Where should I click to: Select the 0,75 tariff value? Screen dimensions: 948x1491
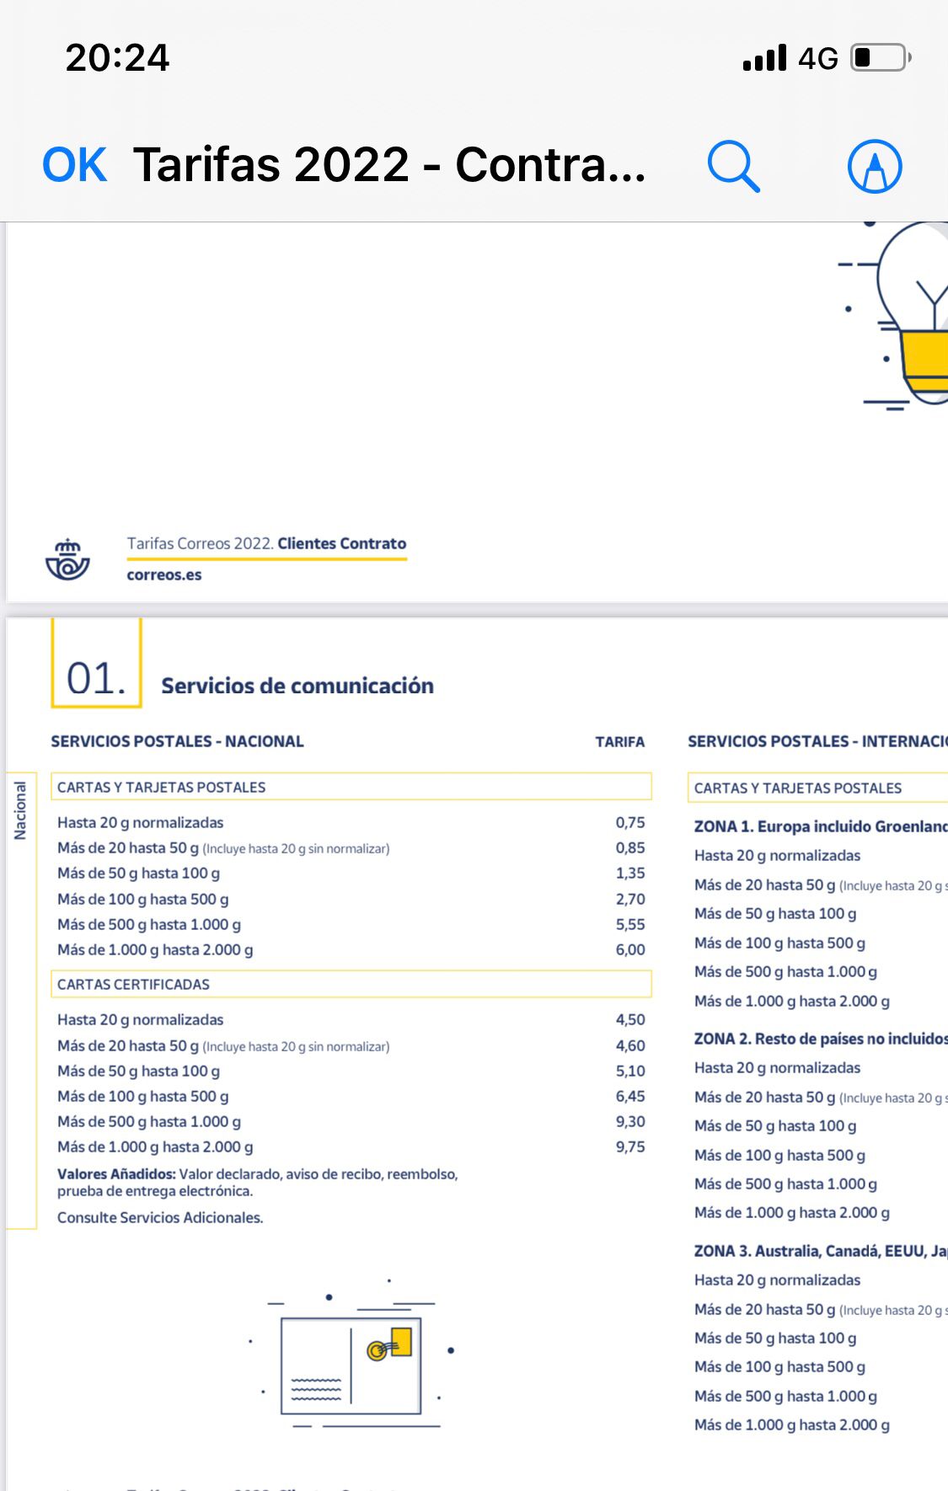coord(630,823)
